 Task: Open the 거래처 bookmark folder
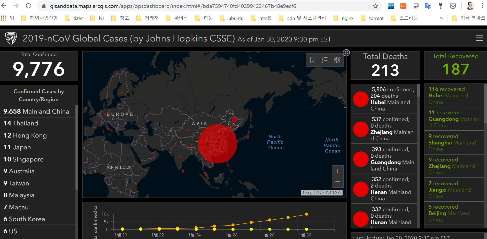point(147,18)
